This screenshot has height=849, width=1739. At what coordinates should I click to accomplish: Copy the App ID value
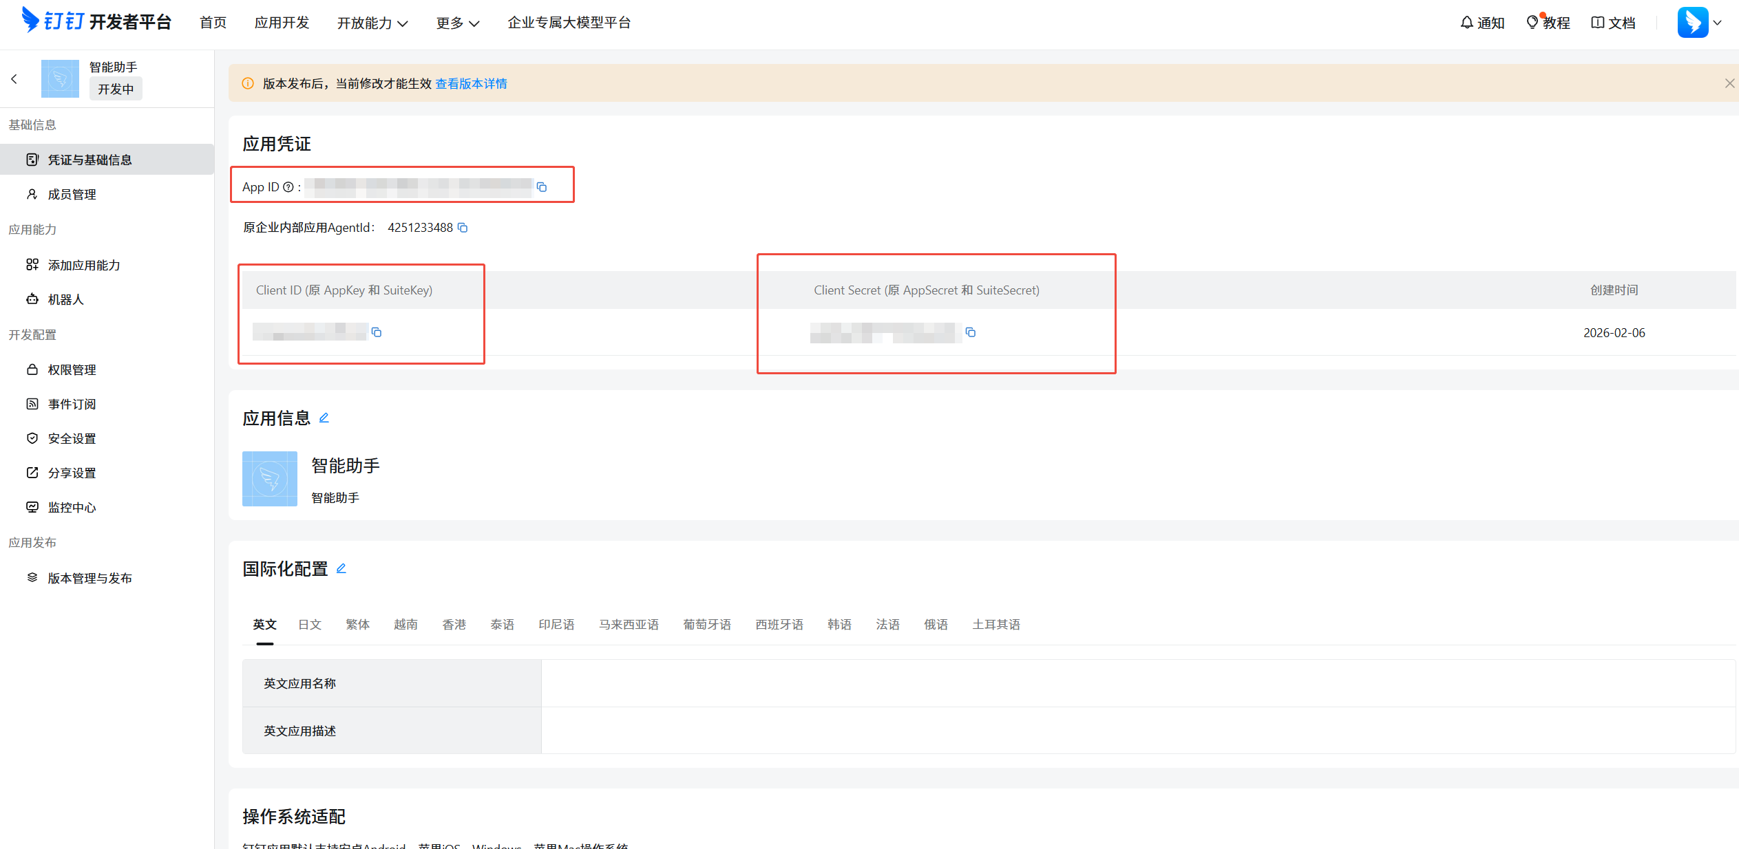[x=542, y=187]
